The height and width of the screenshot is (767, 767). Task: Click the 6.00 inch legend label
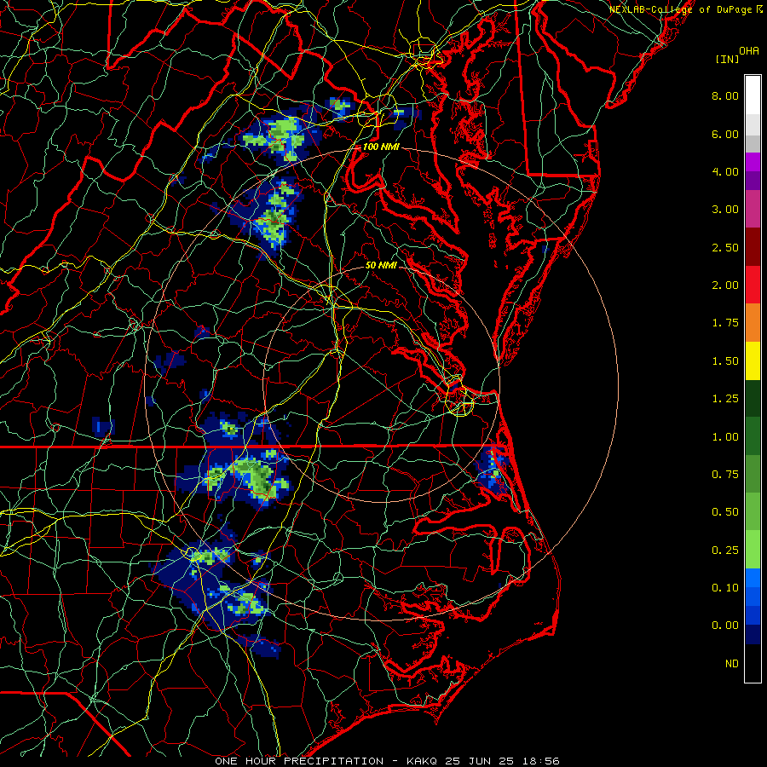tap(725, 134)
